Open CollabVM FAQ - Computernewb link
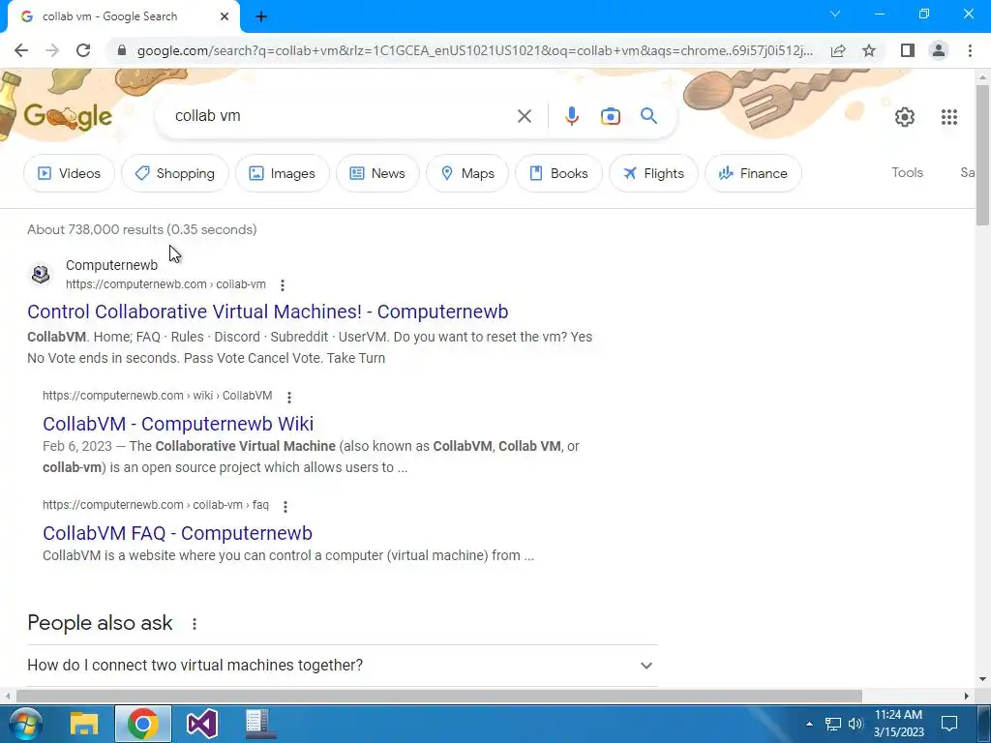 pos(178,533)
